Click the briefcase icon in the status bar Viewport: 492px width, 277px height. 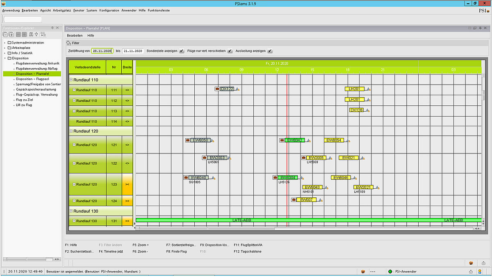[363, 271]
